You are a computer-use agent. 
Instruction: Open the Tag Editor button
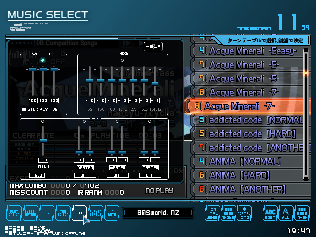[63, 213]
